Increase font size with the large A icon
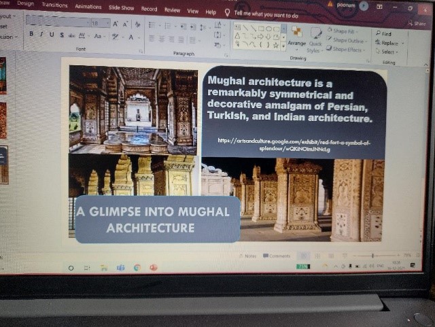Viewport: 435px width, 327px height. point(116,24)
